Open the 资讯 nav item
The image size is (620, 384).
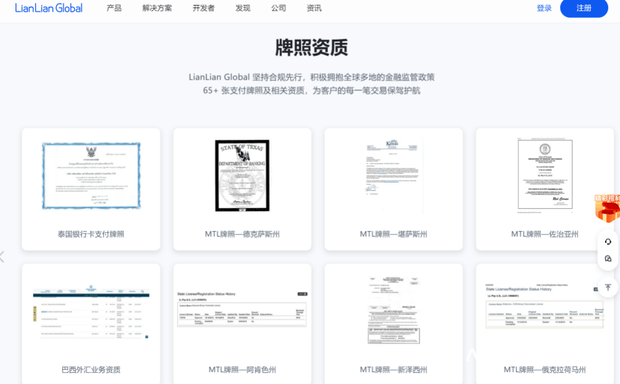click(314, 8)
